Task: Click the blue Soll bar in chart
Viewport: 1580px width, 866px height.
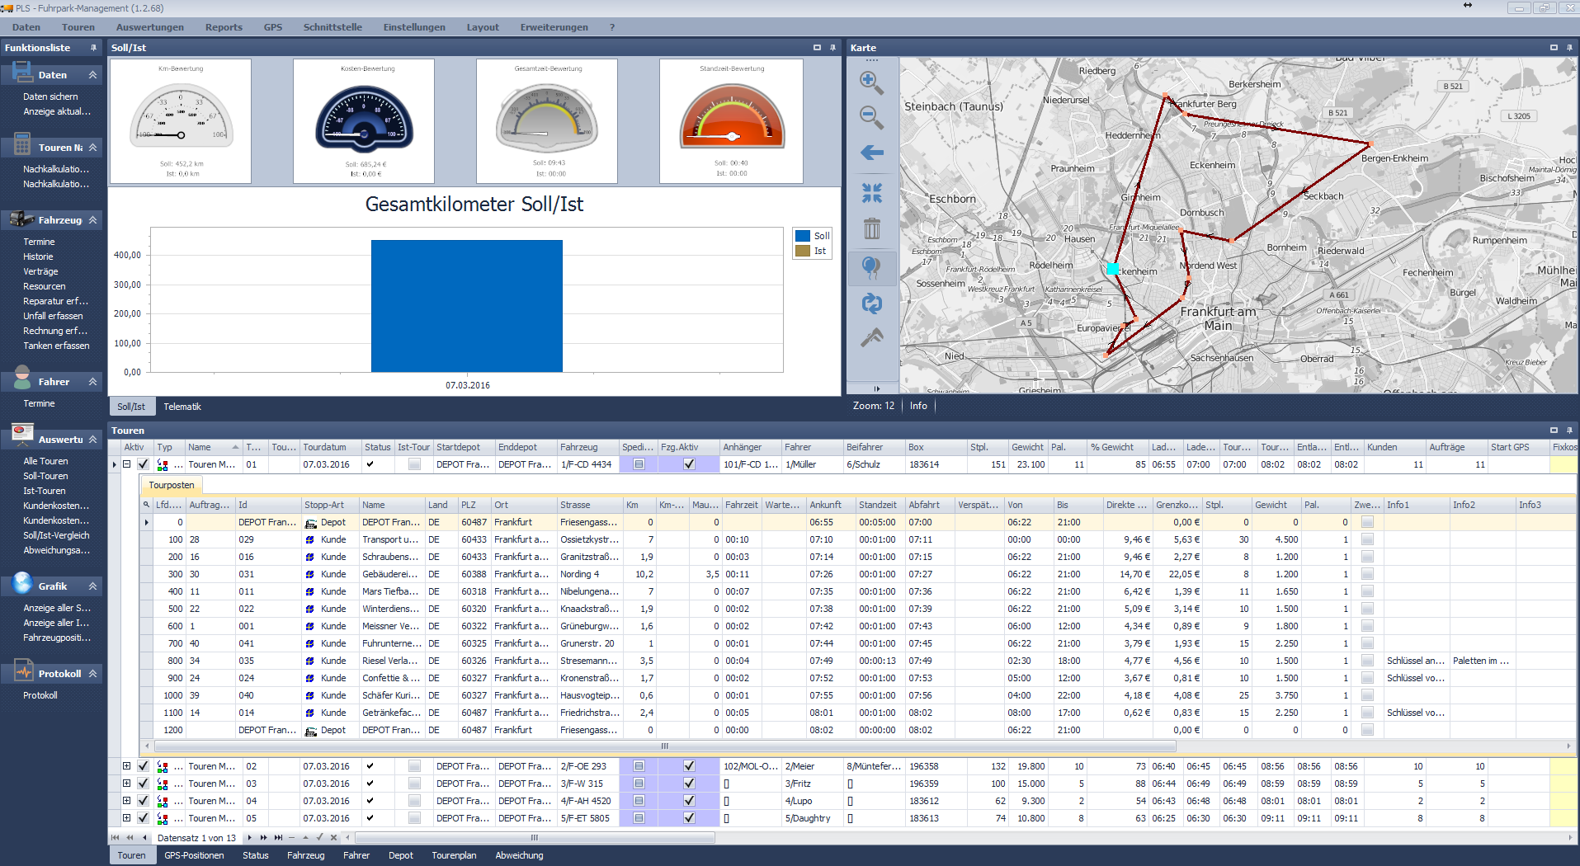Action: click(467, 306)
